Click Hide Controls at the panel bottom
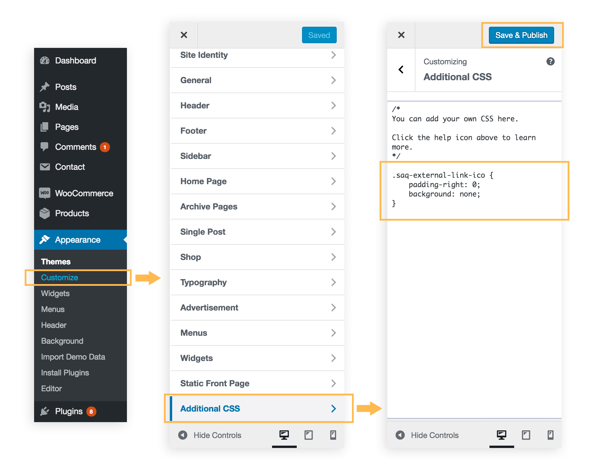This screenshot has width=607, height=470. (x=435, y=435)
